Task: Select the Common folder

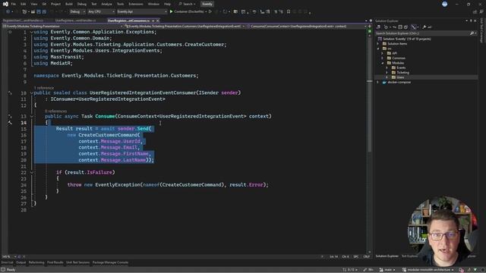Action: click(398, 58)
